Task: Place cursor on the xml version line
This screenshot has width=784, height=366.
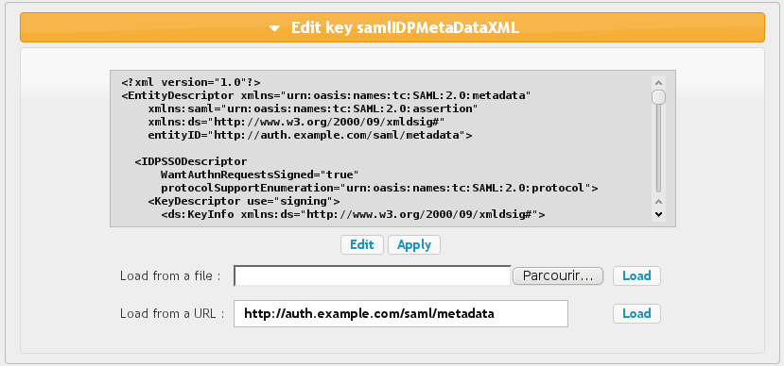Action: pos(191,82)
